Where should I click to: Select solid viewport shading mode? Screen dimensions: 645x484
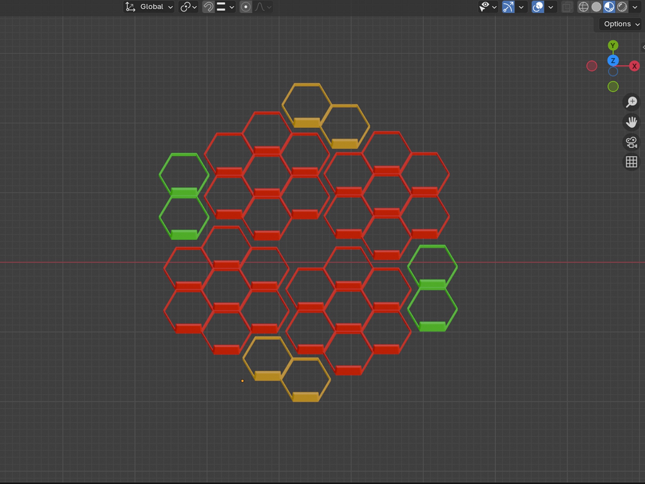[596, 7]
